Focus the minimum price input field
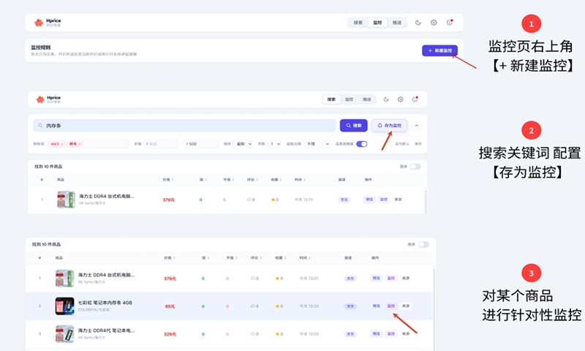This screenshot has width=585, height=351. (x=161, y=144)
